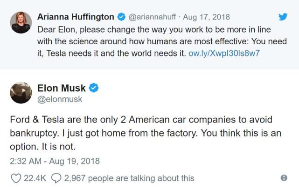
Task: Like the tweet with heart icon
Action: coord(16,178)
